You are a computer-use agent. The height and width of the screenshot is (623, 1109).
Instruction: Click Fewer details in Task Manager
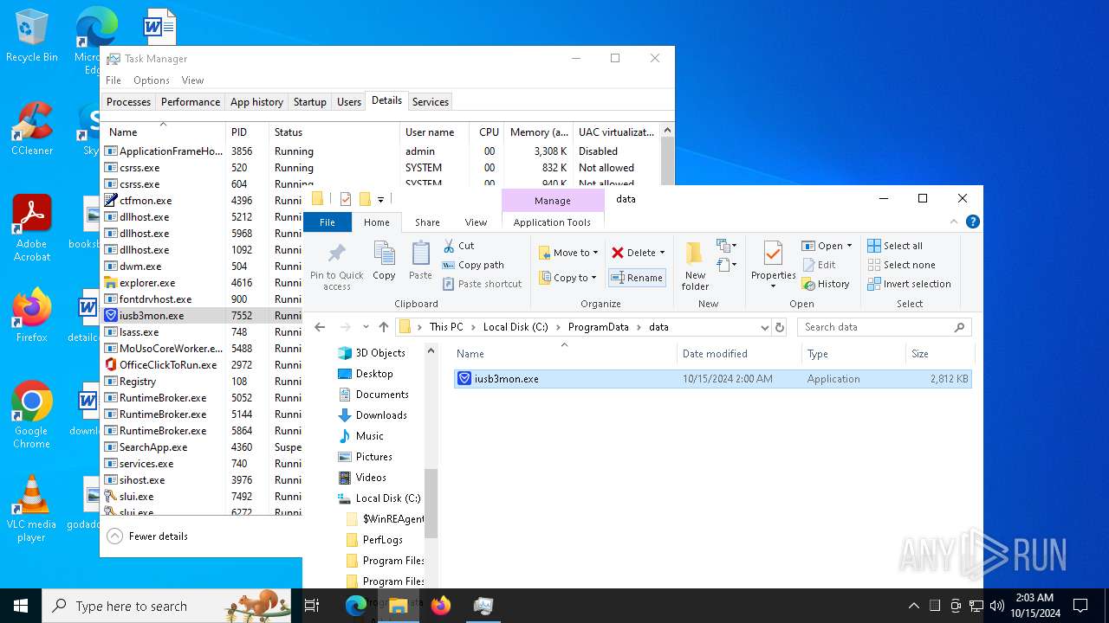147,536
